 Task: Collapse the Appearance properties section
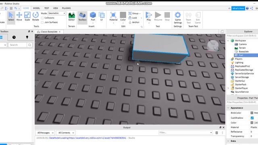[228, 108]
